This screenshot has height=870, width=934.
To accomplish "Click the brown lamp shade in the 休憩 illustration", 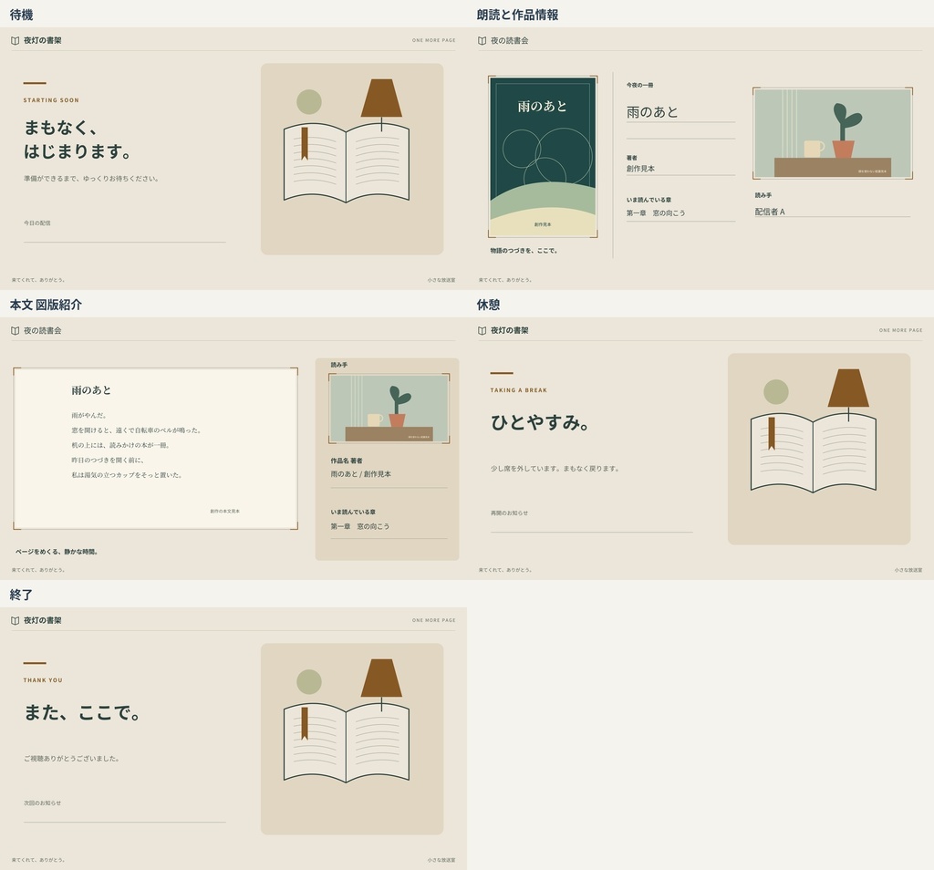I will [848, 388].
